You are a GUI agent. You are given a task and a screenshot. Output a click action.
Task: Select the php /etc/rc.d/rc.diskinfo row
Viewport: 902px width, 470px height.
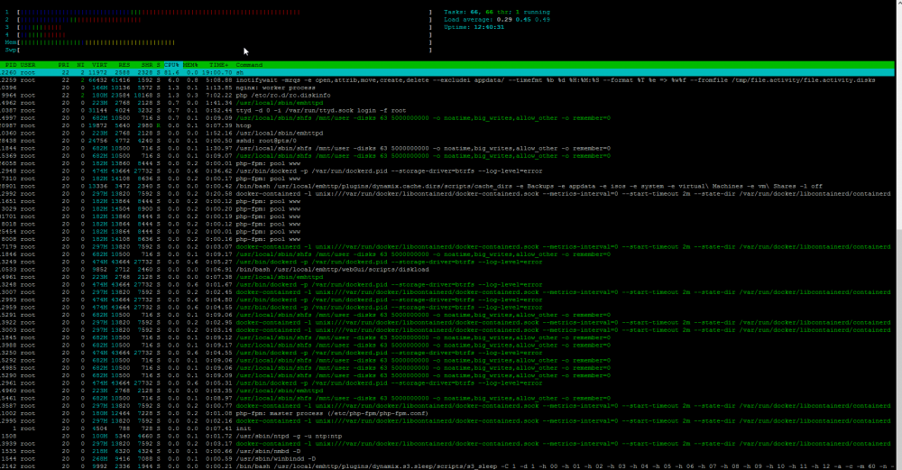point(447,95)
